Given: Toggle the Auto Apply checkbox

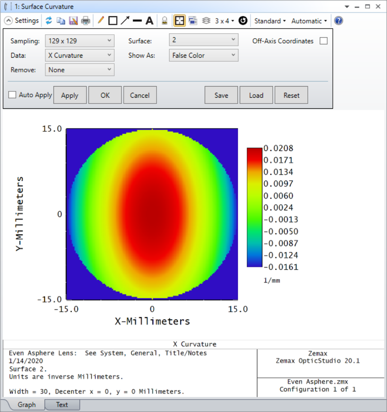Looking at the screenshot, I should pyautogui.click(x=13, y=95).
